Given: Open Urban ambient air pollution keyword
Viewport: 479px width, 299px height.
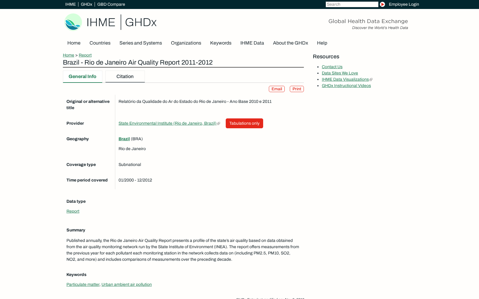Looking at the screenshot, I should [x=127, y=284].
